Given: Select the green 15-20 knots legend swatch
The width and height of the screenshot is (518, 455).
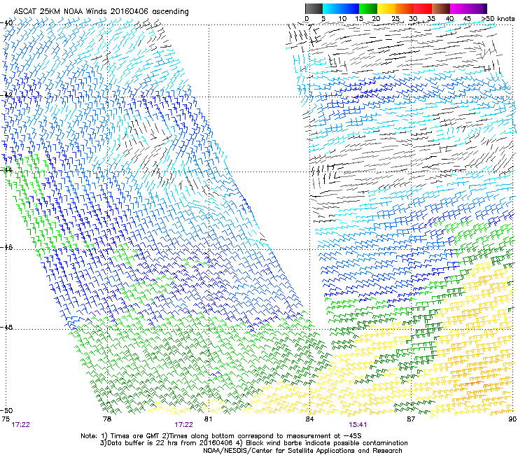Looking at the screenshot, I should (368, 8).
